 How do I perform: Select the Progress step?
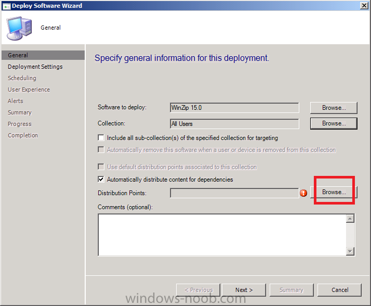[x=20, y=124]
